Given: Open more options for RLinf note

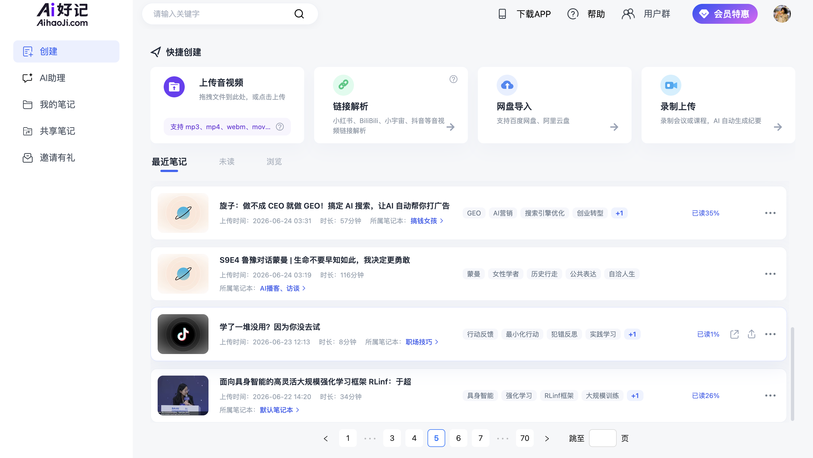Looking at the screenshot, I should tap(770, 395).
